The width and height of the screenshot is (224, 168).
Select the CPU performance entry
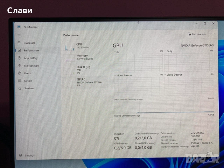[85, 47]
